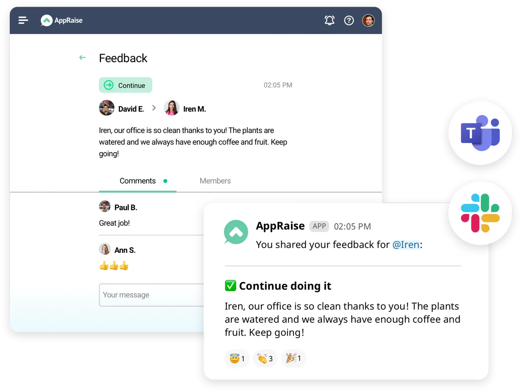
Task: Open the help question mark icon
Action: [x=349, y=20]
